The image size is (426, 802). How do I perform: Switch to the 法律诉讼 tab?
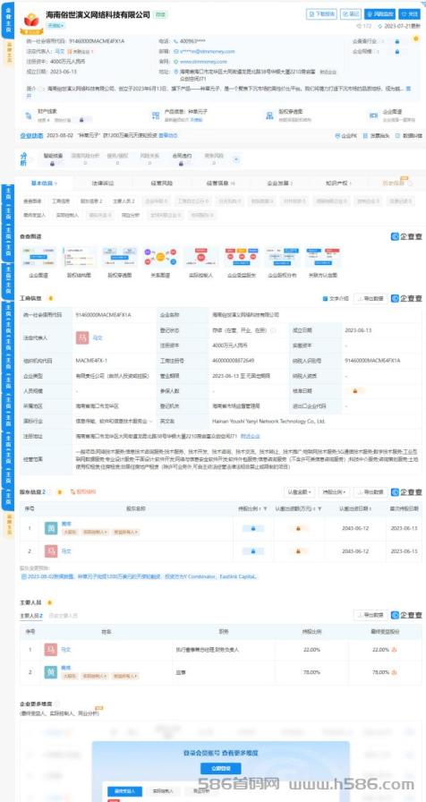point(103,183)
